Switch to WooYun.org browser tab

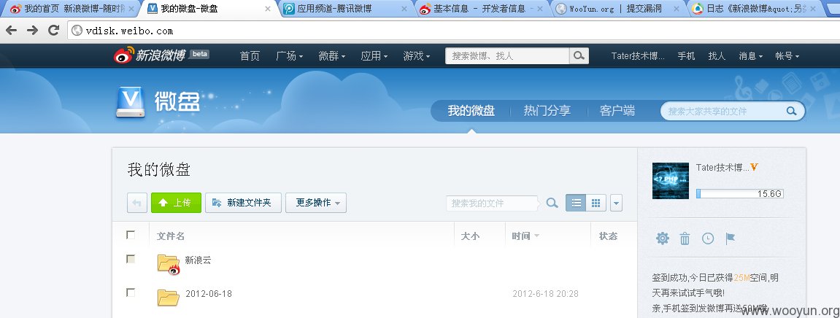point(616,9)
